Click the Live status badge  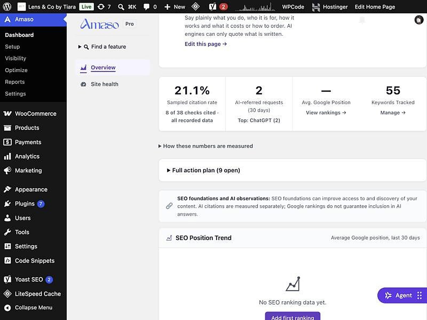[x=86, y=7]
